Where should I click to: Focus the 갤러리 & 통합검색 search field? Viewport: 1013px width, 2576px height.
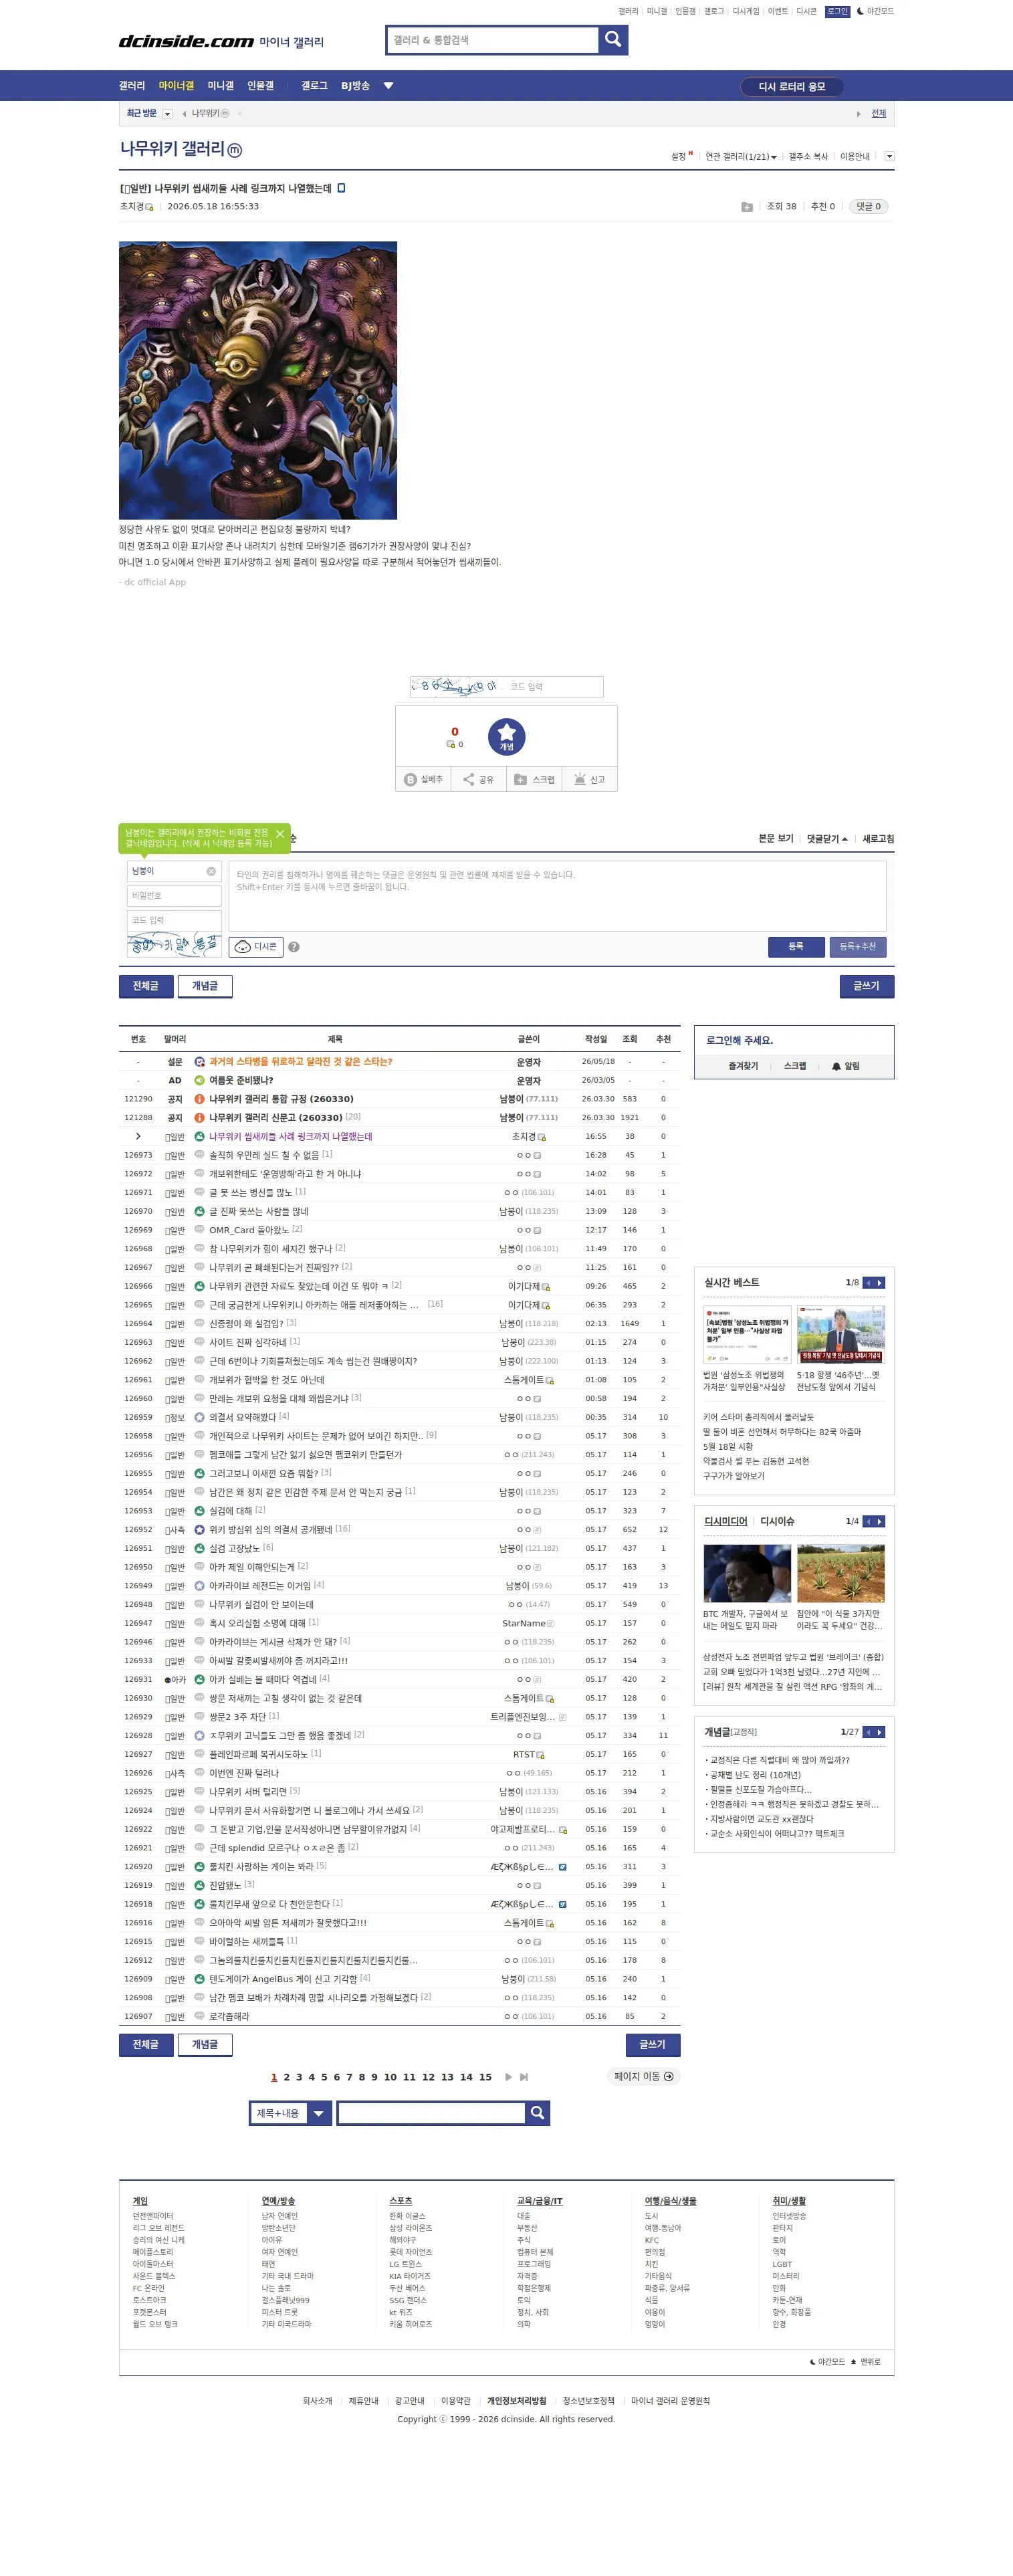(492, 40)
